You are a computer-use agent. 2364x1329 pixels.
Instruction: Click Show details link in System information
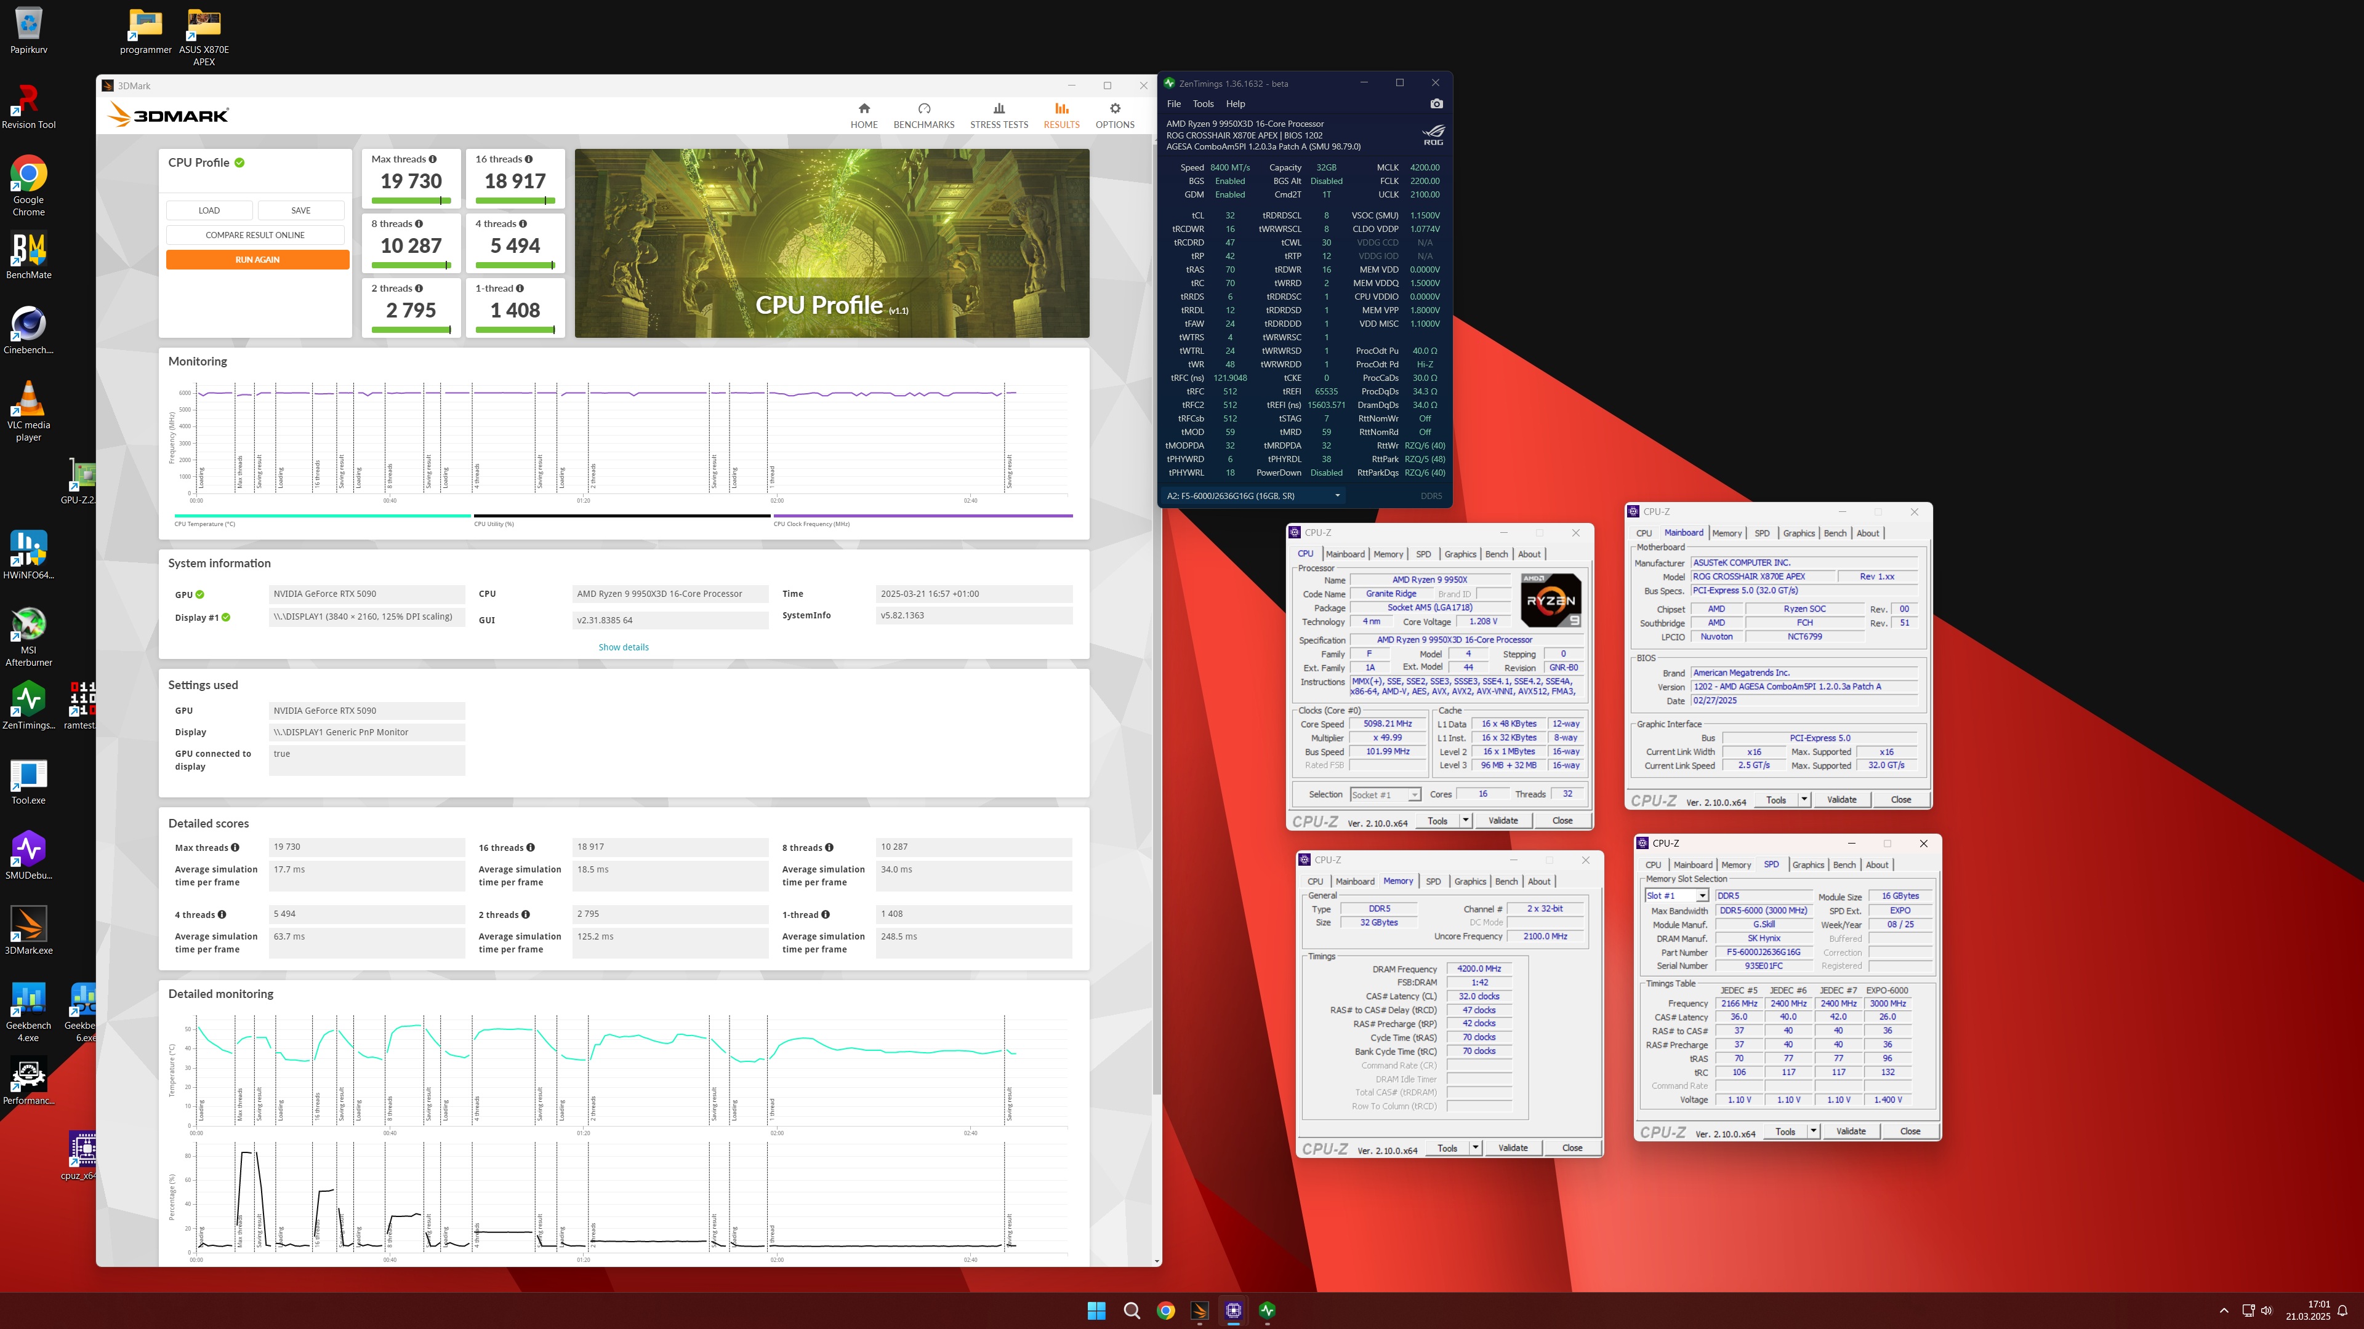(623, 647)
